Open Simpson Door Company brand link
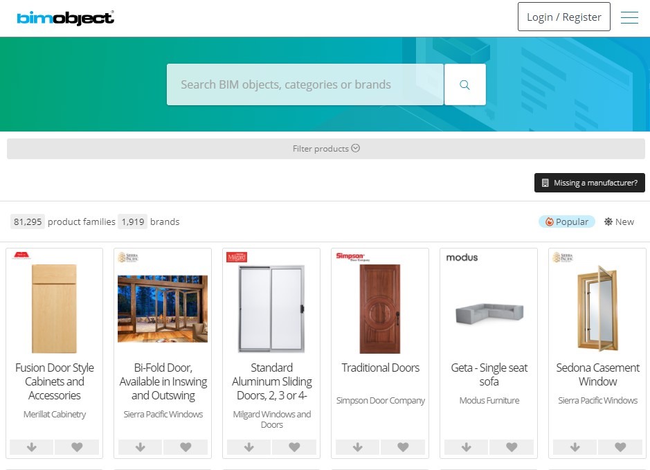 380,400
